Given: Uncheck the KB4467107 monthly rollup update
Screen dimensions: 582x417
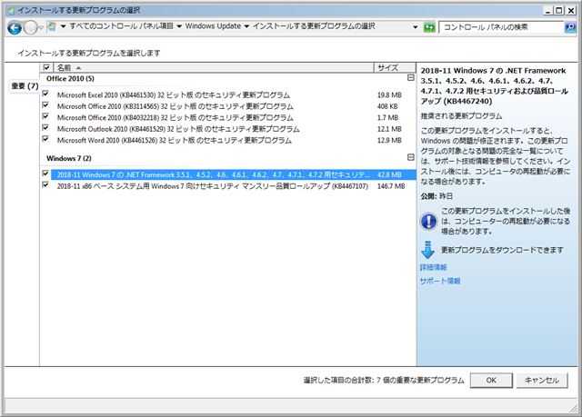Looking at the screenshot, I should tap(45, 184).
